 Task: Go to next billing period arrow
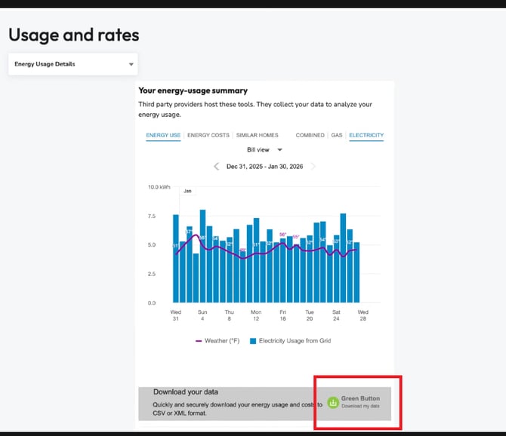313,167
